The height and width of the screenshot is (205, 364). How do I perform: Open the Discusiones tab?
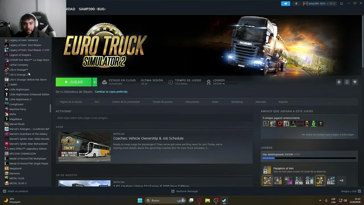coord(192,102)
